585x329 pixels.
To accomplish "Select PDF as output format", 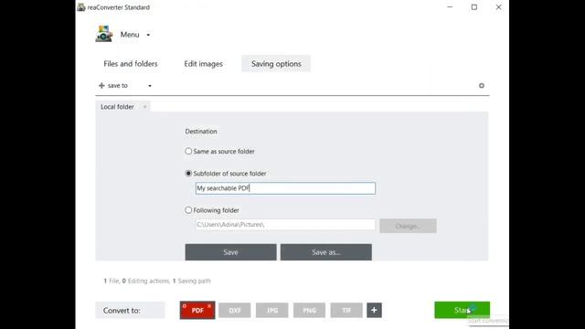I will 197,311.
